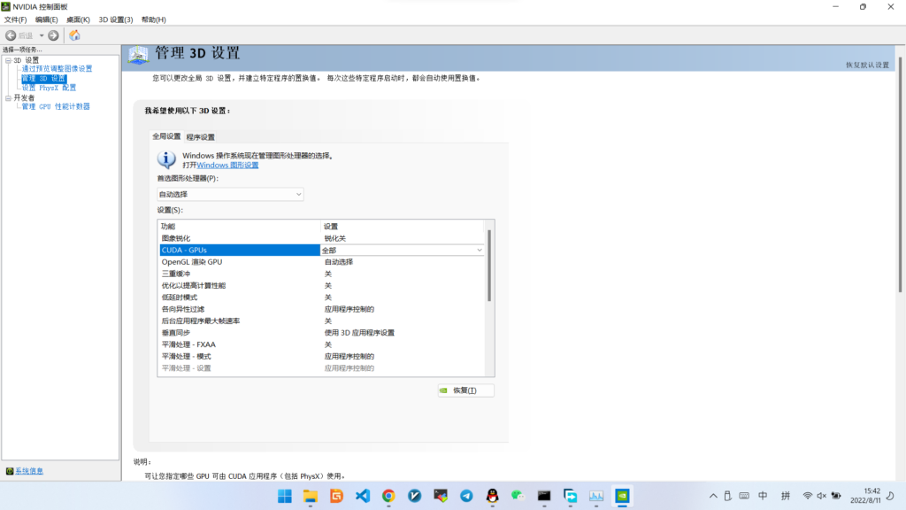
Task: Select the 平滑处理 - FXAA row
Action: (322, 344)
